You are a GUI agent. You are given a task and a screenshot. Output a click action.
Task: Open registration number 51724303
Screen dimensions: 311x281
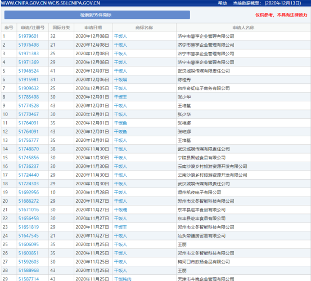pyautogui.click(x=29, y=184)
